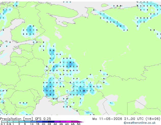Click the "Mo 11-05-2026" date text

click(x=107, y=119)
